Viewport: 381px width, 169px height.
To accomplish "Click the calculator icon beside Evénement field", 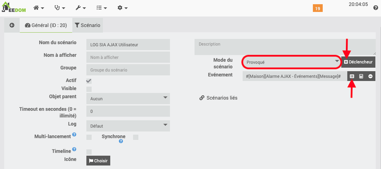I will click(x=361, y=76).
